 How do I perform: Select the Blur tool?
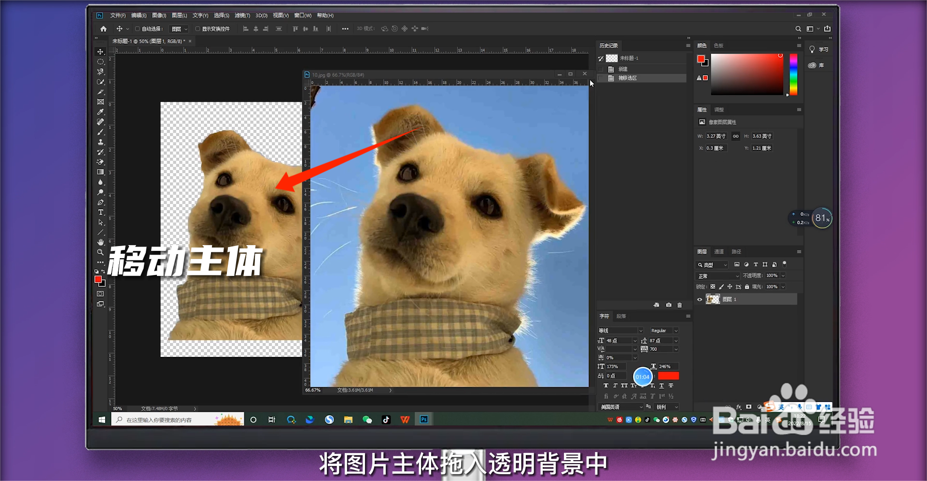(x=100, y=182)
